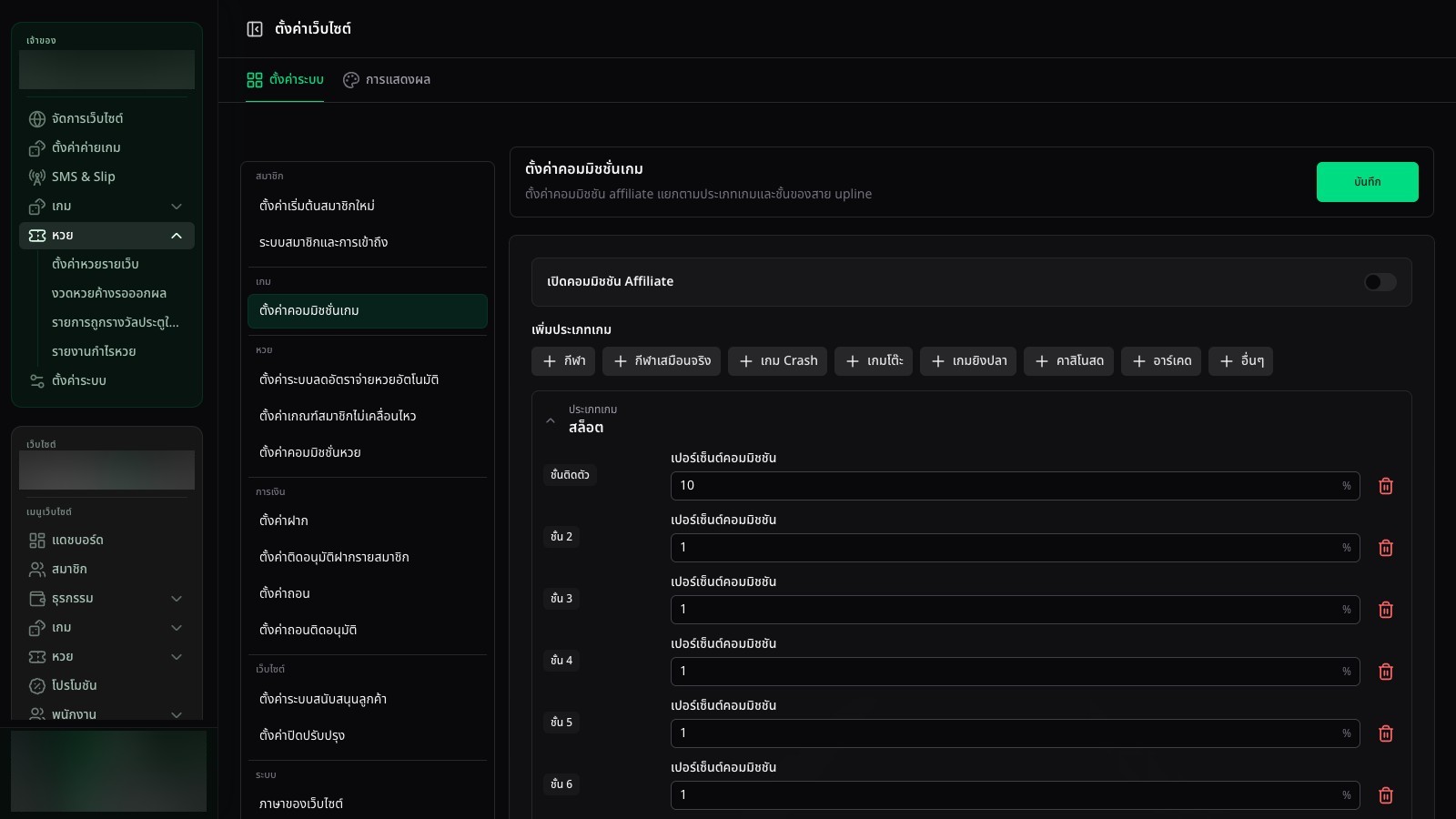Click the ticket icon beside หวย in owner menu
The width and height of the screenshot is (1456, 819).
coord(37,236)
